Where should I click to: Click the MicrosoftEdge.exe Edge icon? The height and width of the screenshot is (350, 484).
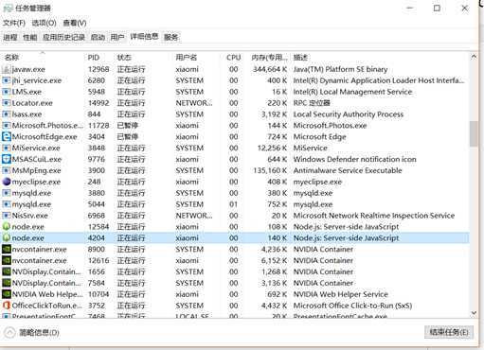click(x=6, y=136)
